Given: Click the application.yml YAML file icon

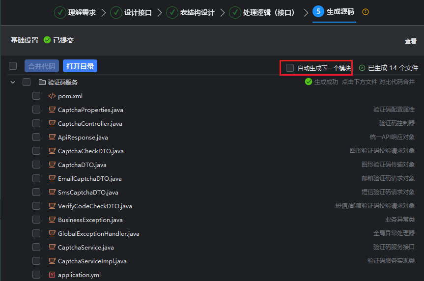Looking at the screenshot, I should click(x=52, y=275).
